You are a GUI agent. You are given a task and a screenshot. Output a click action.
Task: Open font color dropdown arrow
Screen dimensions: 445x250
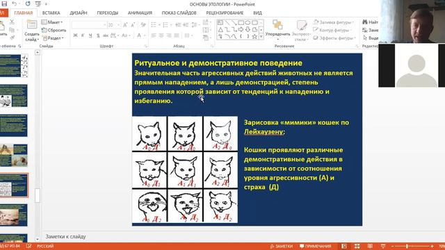(145, 35)
